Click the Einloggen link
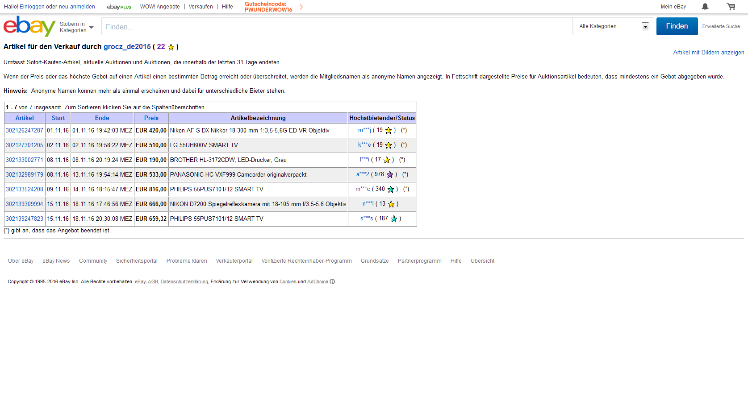 coord(32,7)
